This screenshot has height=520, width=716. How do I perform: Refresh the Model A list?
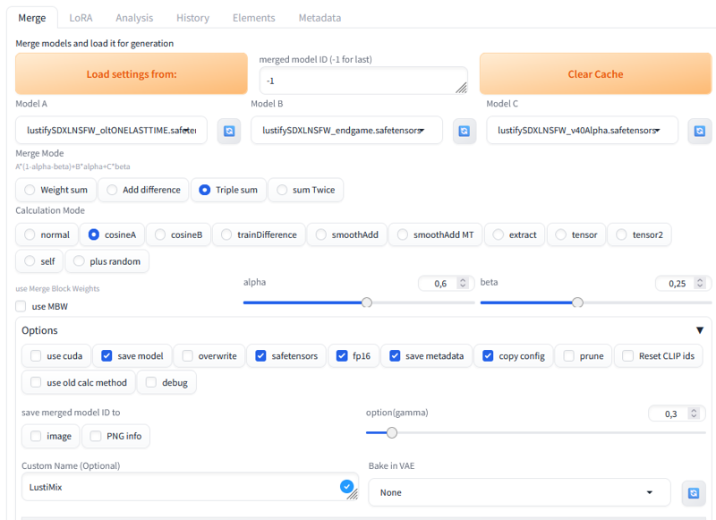coord(228,131)
